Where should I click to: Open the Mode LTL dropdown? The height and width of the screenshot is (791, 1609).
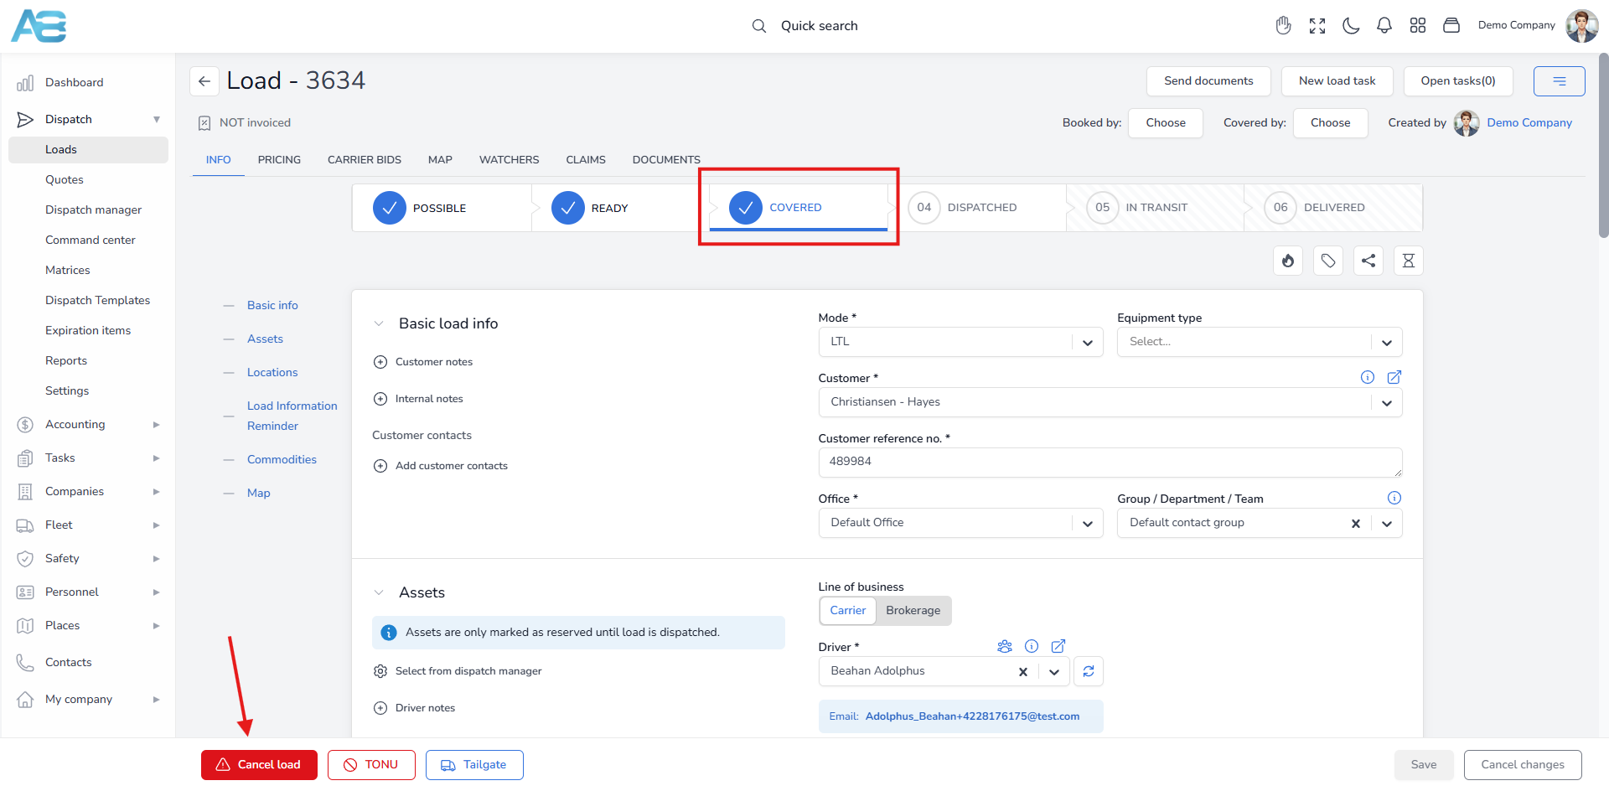(960, 342)
